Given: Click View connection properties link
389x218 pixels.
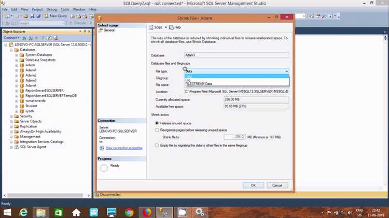Looking at the screenshot, I should pos(124,148).
